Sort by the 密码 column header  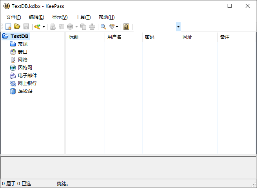[x=161, y=37]
